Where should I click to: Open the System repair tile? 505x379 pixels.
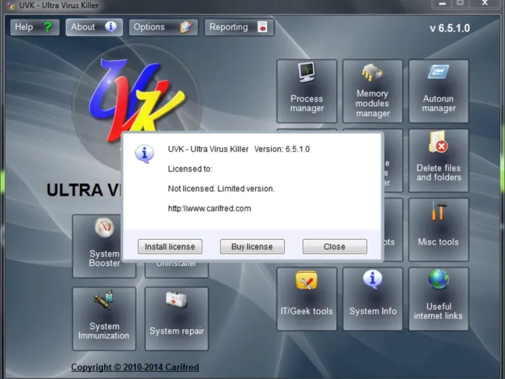point(177,319)
